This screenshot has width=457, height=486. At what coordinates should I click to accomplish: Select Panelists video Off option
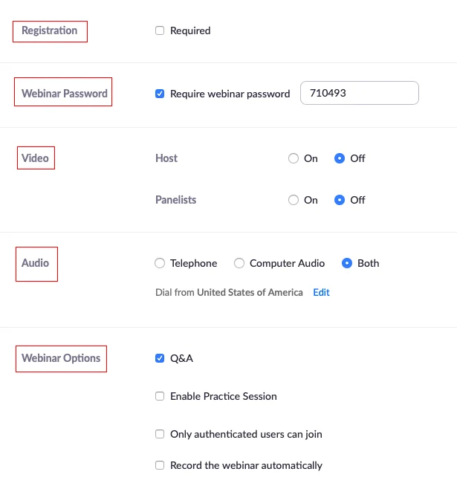[x=340, y=200]
